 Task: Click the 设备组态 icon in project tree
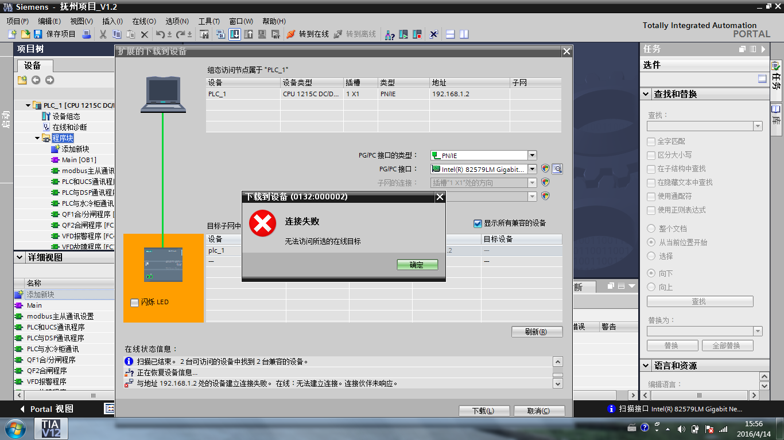46,116
